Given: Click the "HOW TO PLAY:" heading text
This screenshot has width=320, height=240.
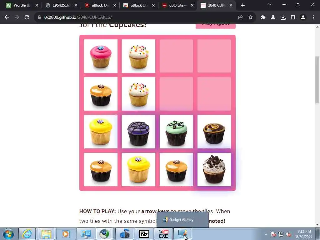Looking at the screenshot, I should pyautogui.click(x=97, y=211).
